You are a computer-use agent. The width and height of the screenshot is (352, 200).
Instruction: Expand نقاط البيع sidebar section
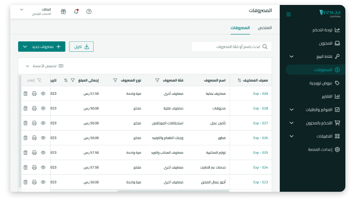coord(291,56)
